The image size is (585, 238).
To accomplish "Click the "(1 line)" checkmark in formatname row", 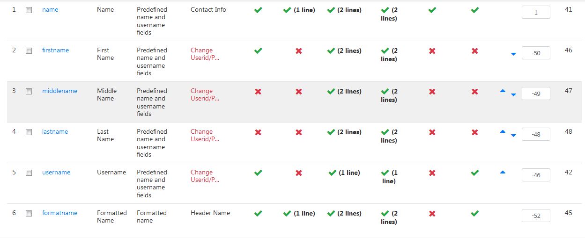I will coord(299,213).
